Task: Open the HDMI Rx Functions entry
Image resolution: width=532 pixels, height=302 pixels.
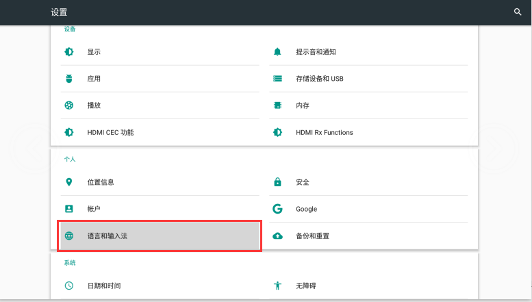Action: (324, 132)
